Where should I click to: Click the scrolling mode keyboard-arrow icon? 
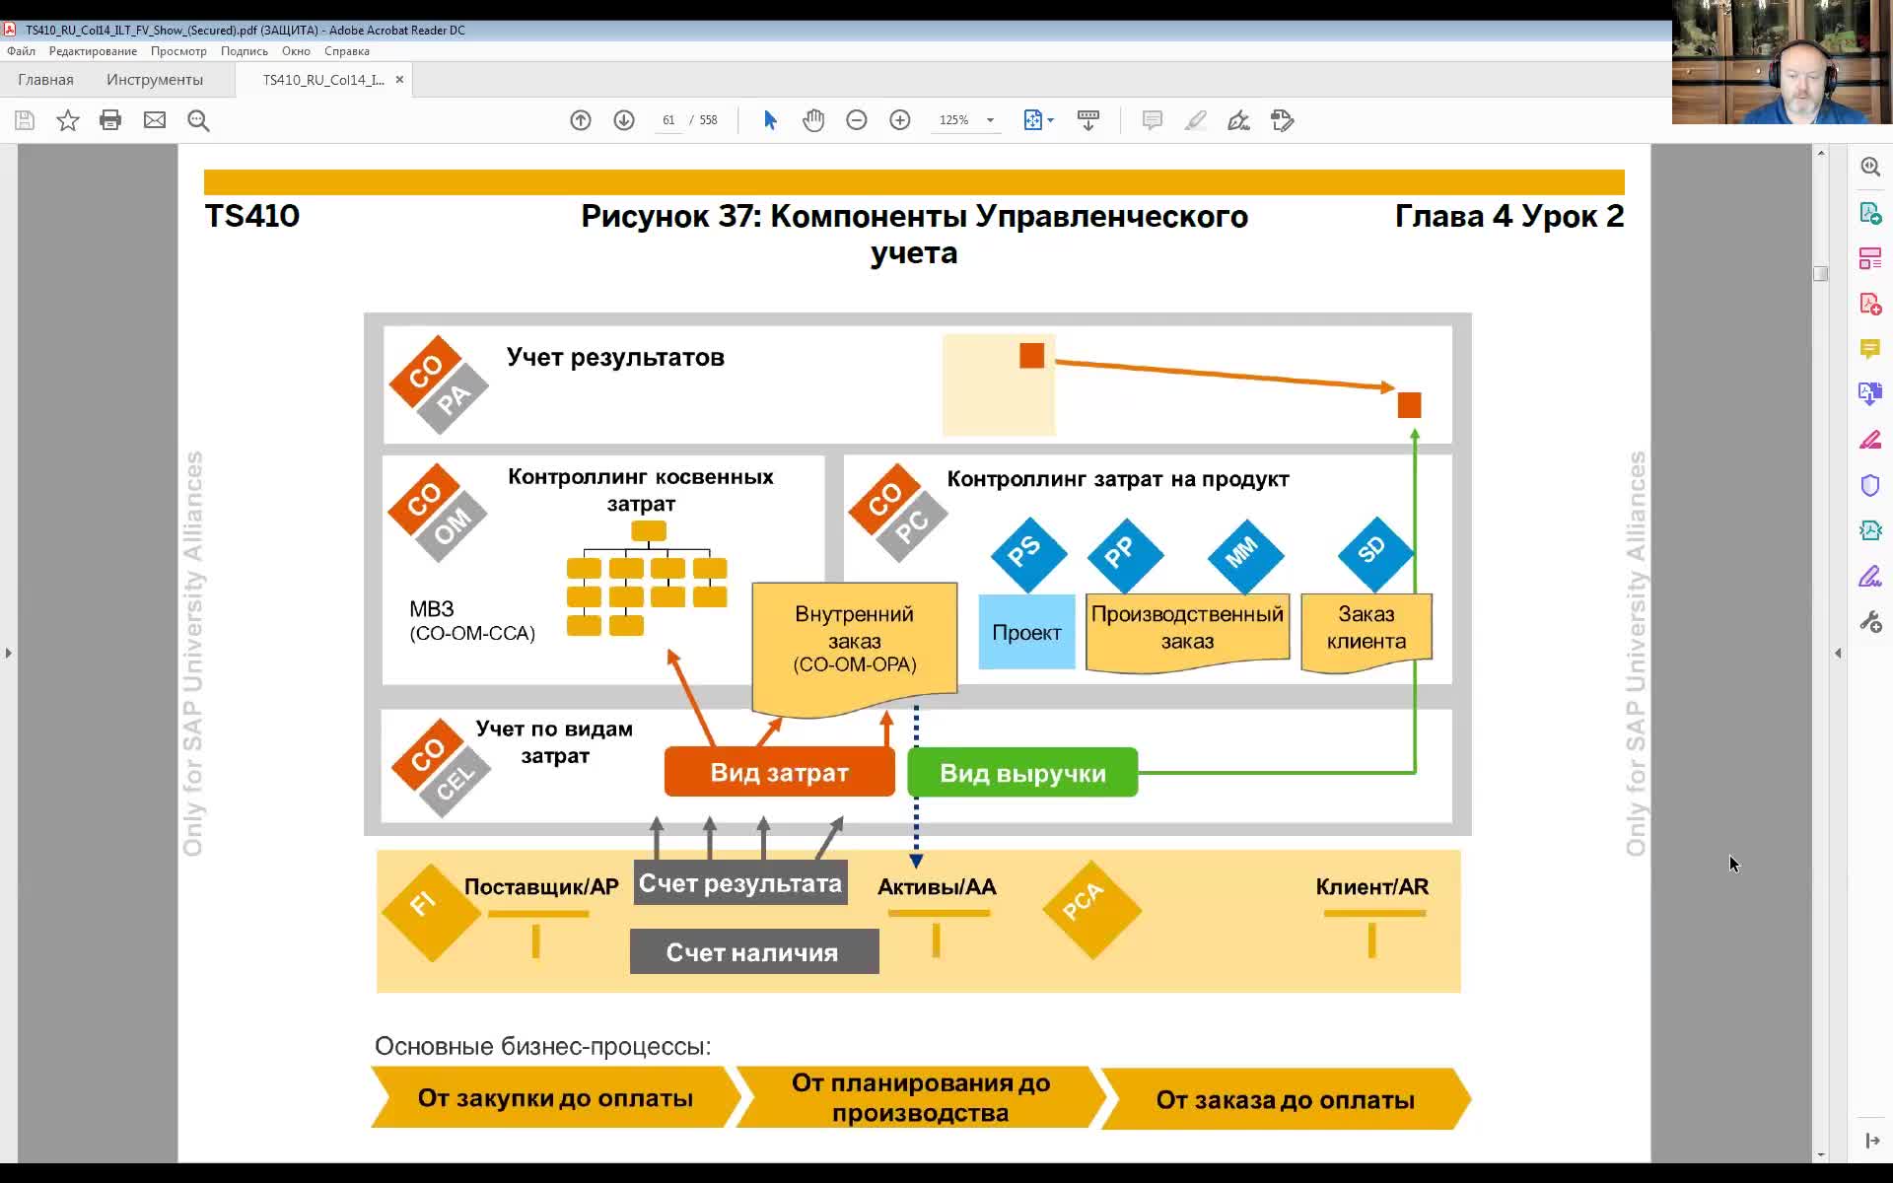pos(1088,120)
